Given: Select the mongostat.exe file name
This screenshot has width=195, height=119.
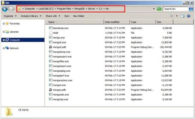Looking at the screenshot, I should (x=61, y=95).
